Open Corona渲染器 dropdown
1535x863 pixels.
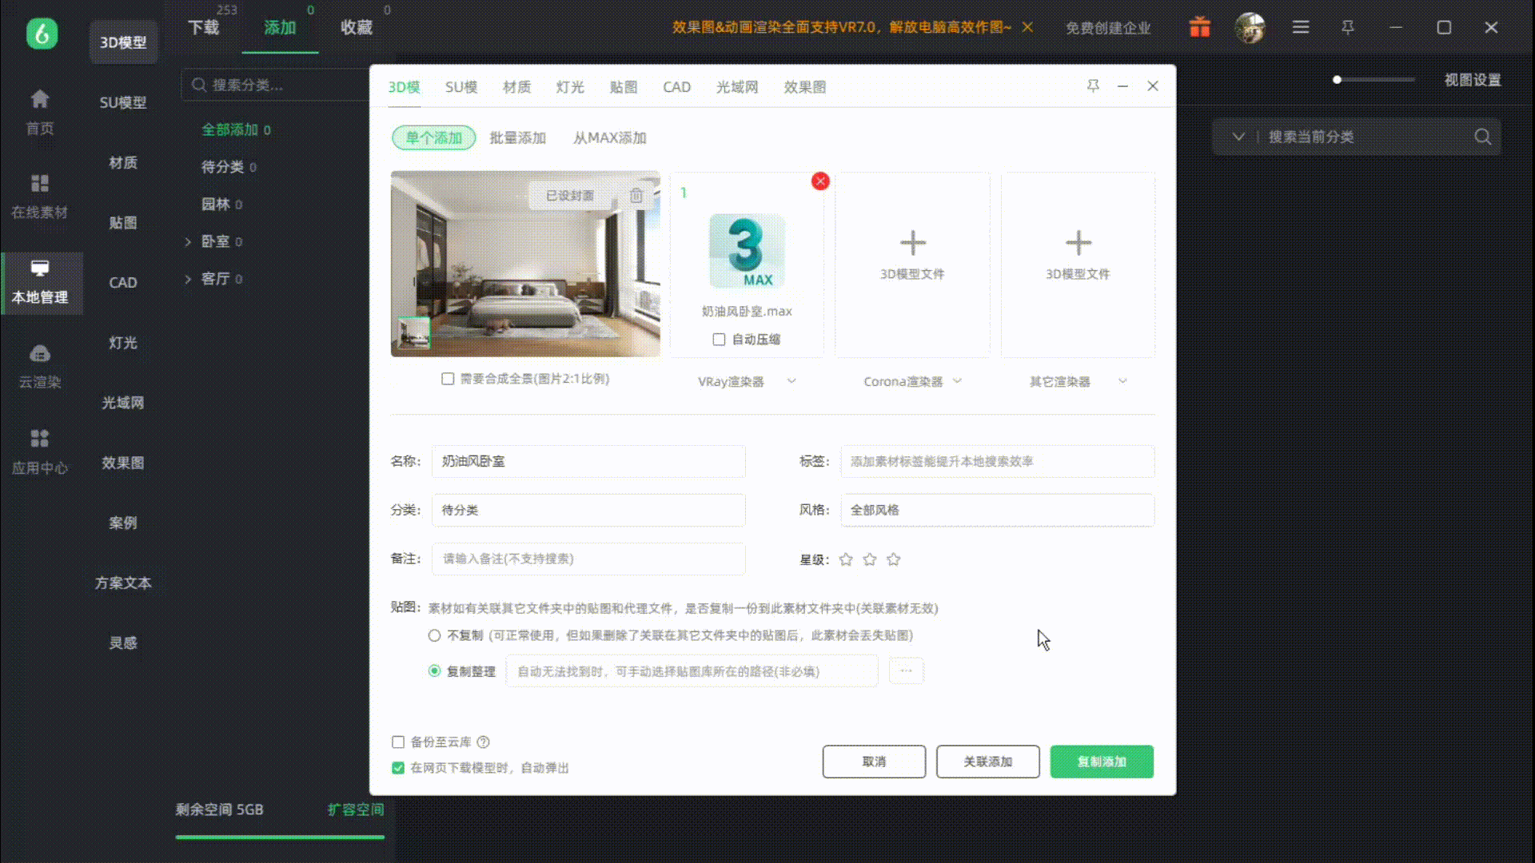coord(912,381)
